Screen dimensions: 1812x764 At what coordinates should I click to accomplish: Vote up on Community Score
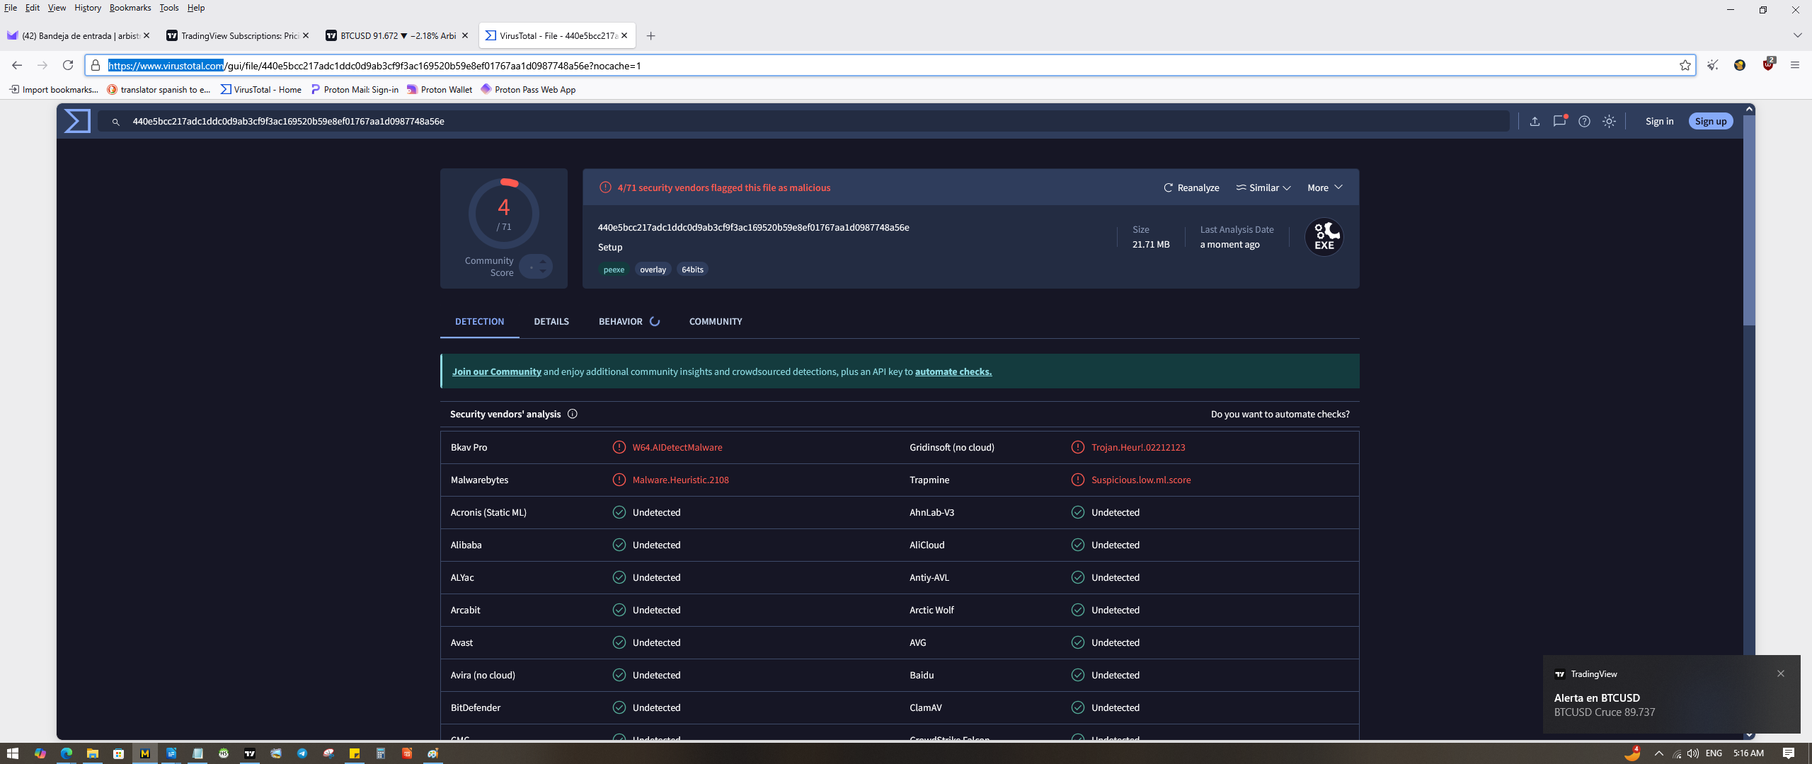click(x=543, y=261)
